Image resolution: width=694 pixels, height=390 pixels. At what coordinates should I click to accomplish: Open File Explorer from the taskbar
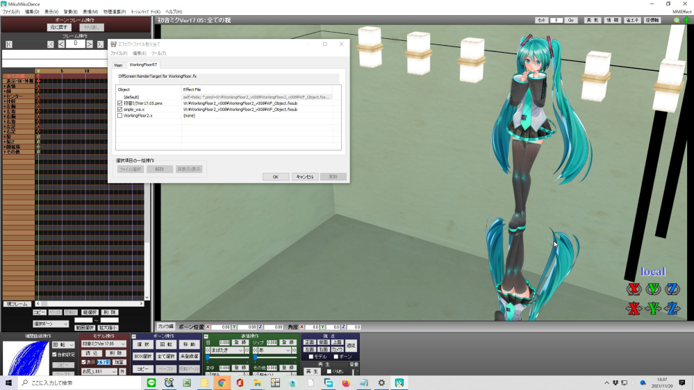258,383
